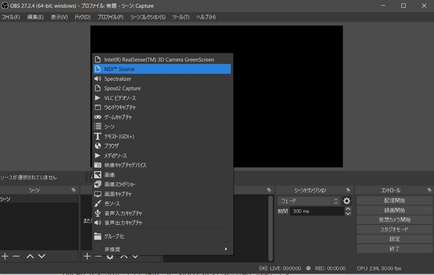The image size is (434, 275).
Task: Open the フェード transition dropdown
Action: point(309,201)
